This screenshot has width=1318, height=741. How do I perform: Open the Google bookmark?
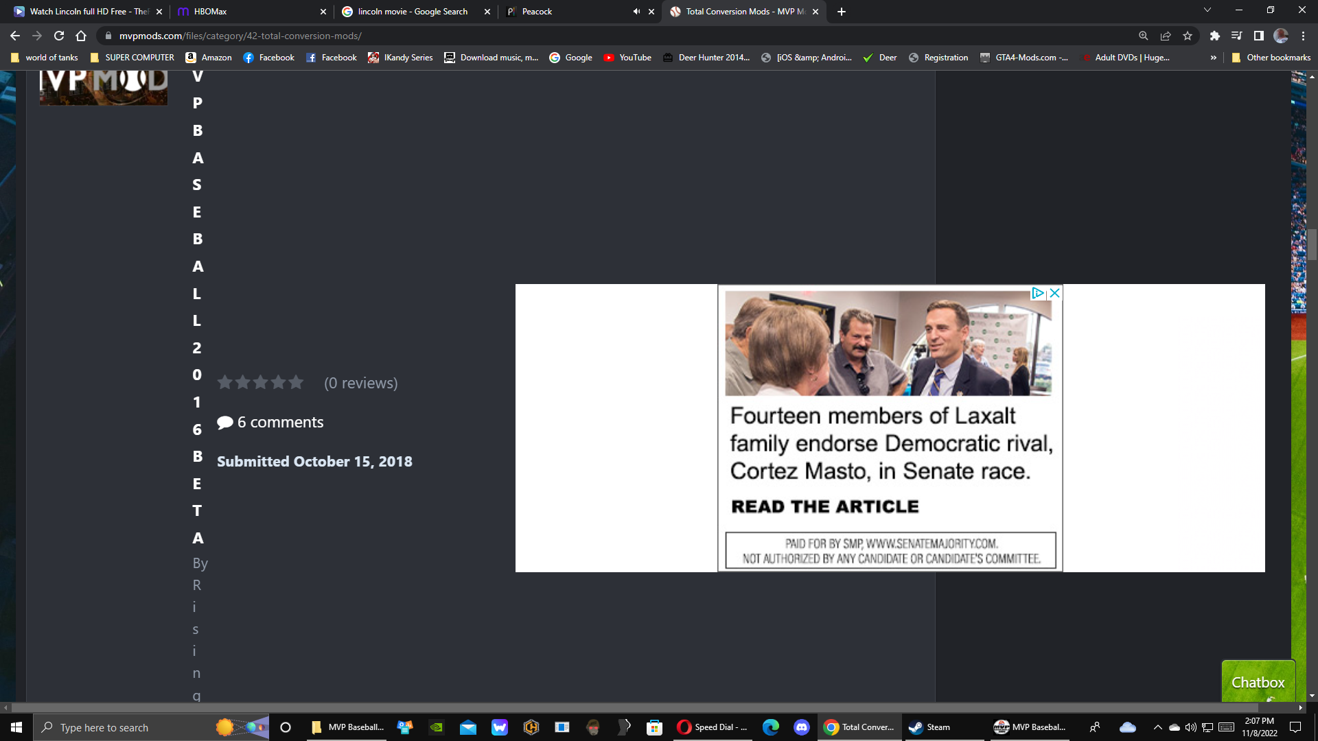click(571, 58)
